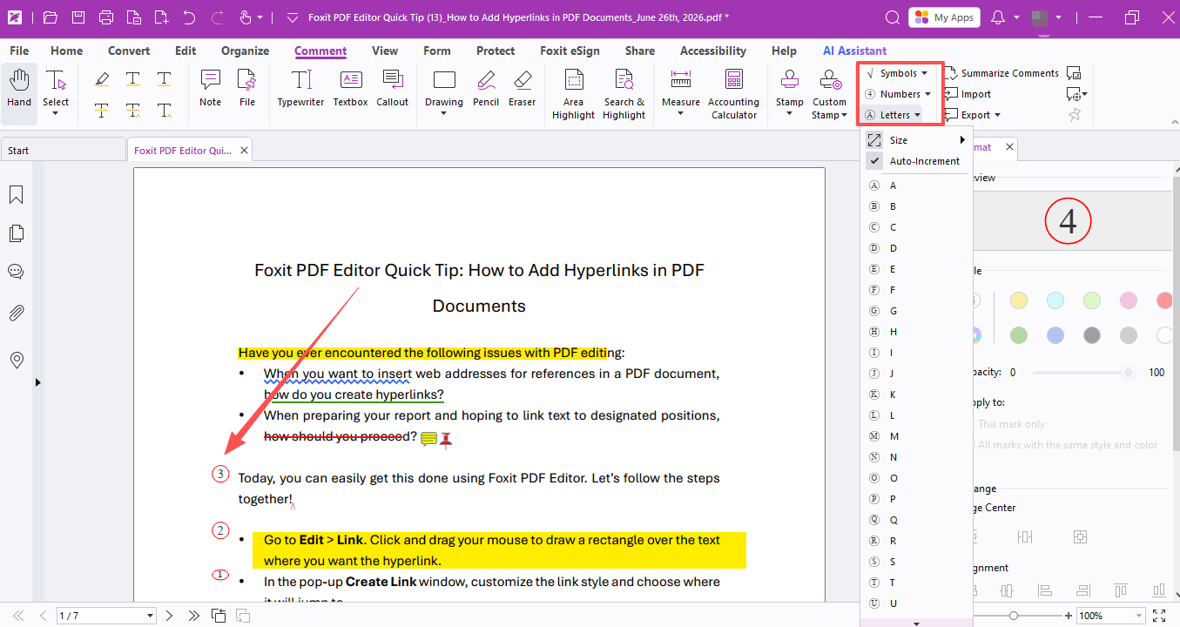Open the Attachments paperclip panel
This screenshot has width=1180, height=627.
pyautogui.click(x=16, y=313)
